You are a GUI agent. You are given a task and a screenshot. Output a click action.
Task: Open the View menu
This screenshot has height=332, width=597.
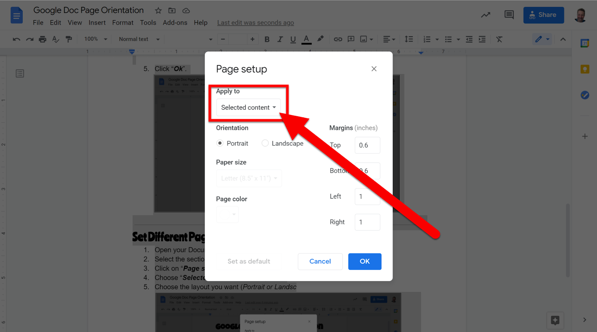pyautogui.click(x=75, y=23)
